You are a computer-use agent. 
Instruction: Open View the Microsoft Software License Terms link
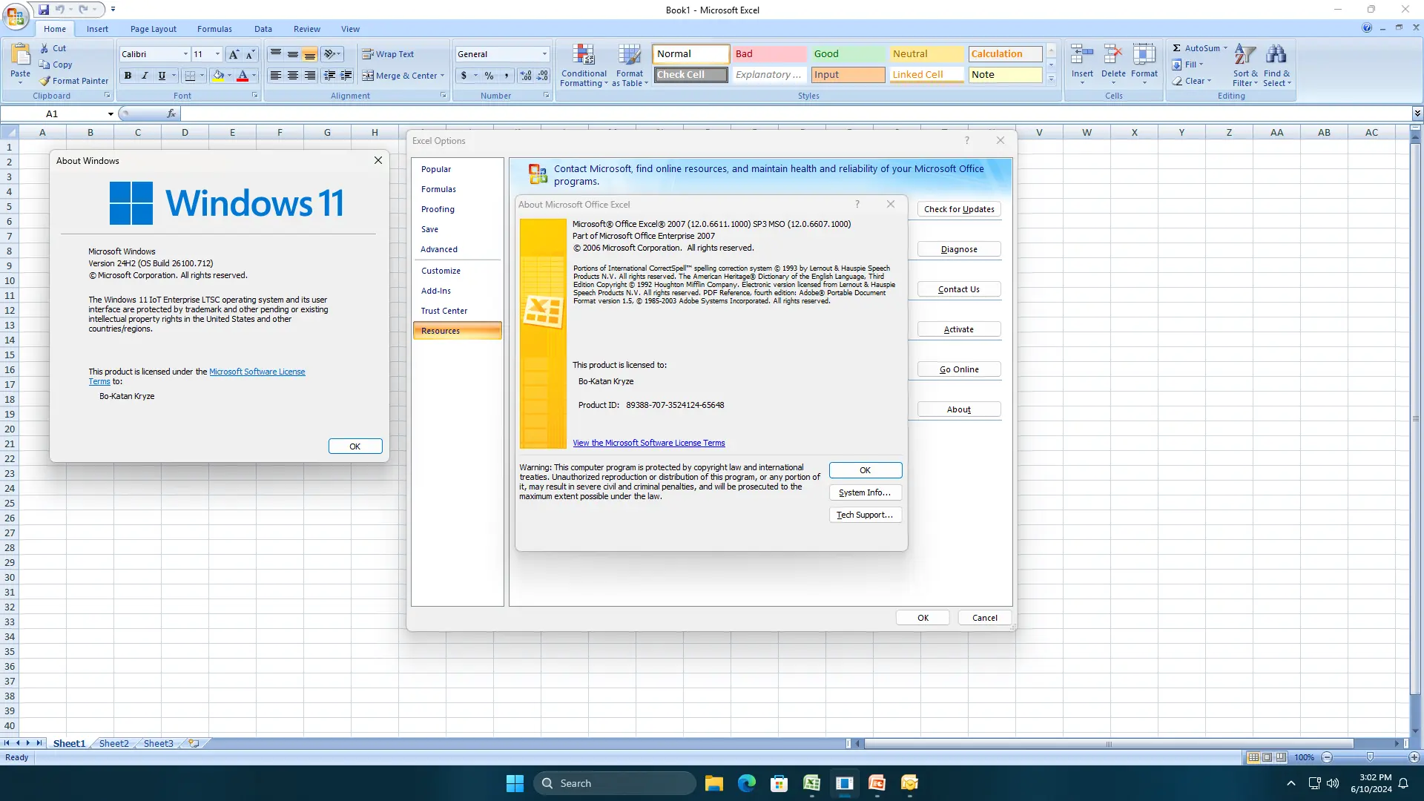tap(649, 443)
